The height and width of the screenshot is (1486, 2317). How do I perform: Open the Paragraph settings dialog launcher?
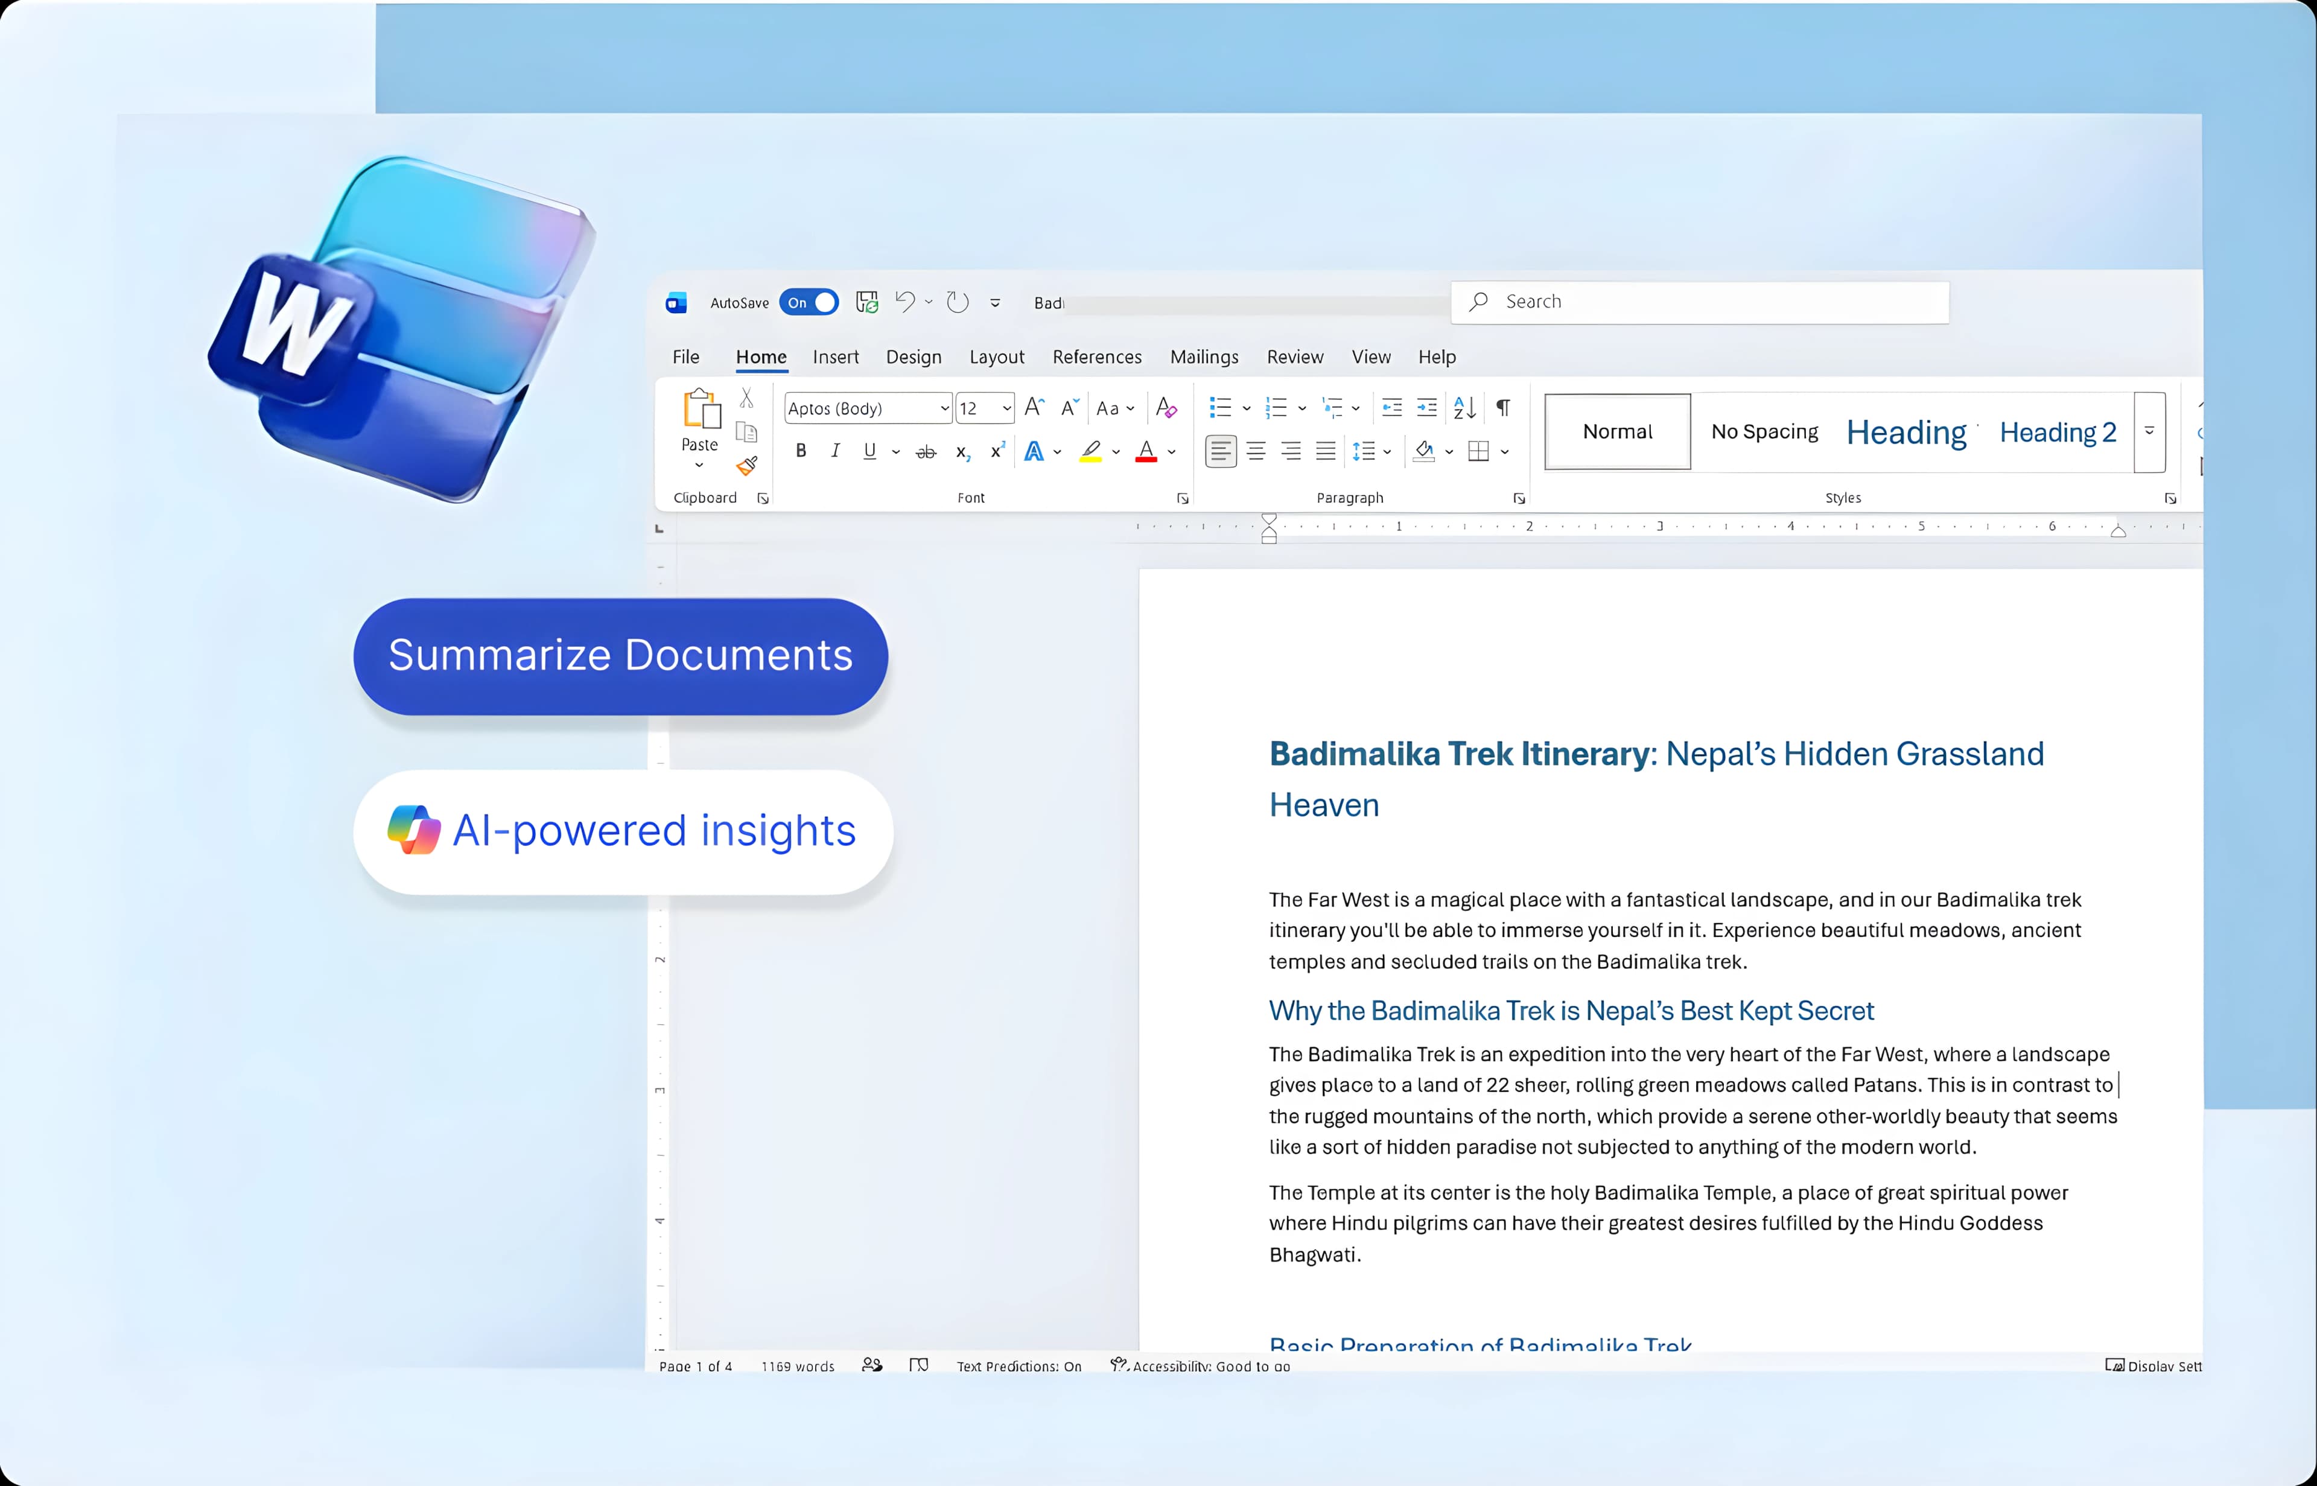click(1519, 498)
